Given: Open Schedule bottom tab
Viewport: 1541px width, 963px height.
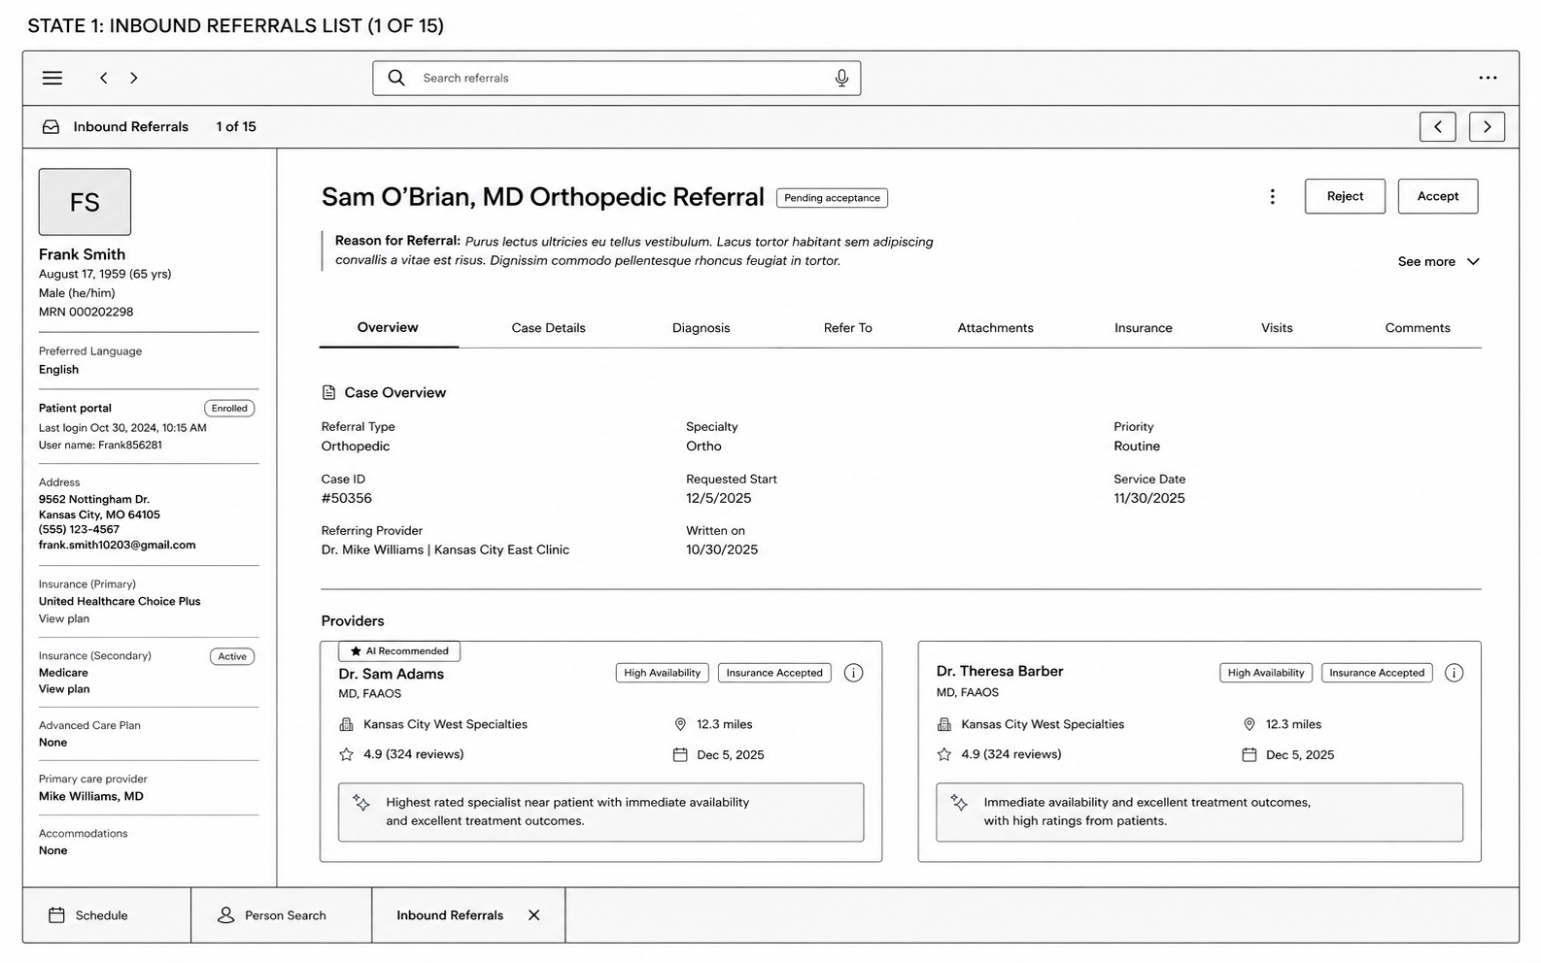Looking at the screenshot, I should point(107,915).
